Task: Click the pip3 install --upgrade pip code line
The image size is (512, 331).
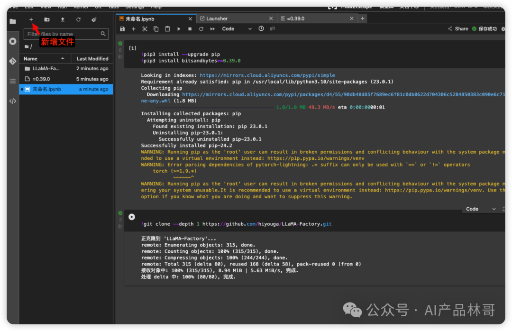Action: tap(181, 54)
